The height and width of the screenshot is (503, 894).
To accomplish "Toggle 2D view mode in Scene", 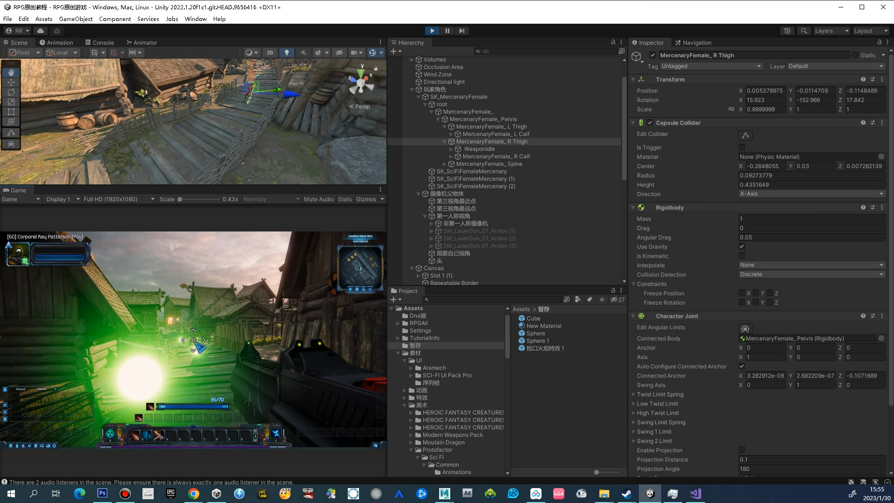I will (x=270, y=53).
